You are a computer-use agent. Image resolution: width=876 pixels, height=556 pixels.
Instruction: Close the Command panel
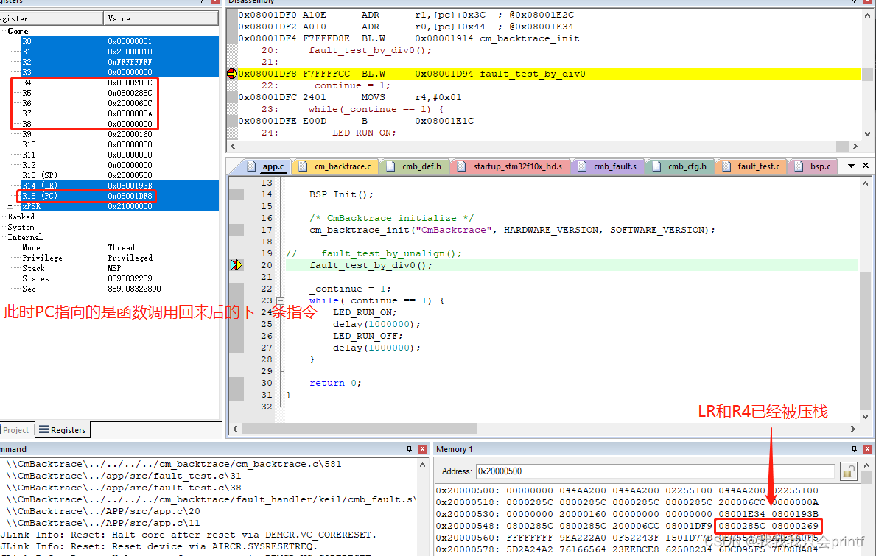tap(422, 449)
